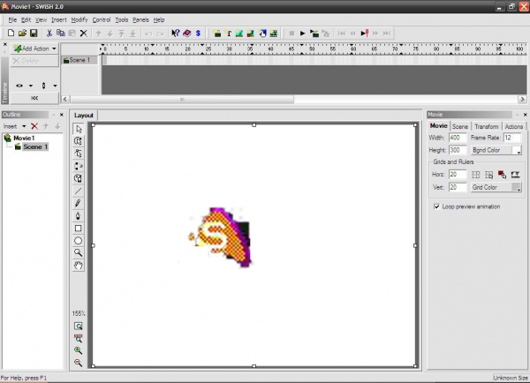
Task: Save the movie with floppy disk icon
Action: point(34,34)
